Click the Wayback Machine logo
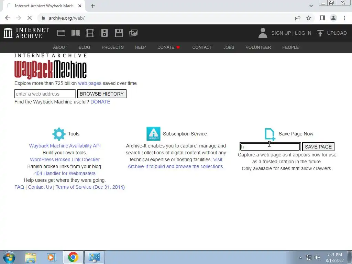Image resolution: width=352 pixels, height=264 pixels. point(51,66)
